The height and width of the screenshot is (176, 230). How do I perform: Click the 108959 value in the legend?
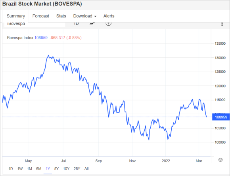[41, 38]
